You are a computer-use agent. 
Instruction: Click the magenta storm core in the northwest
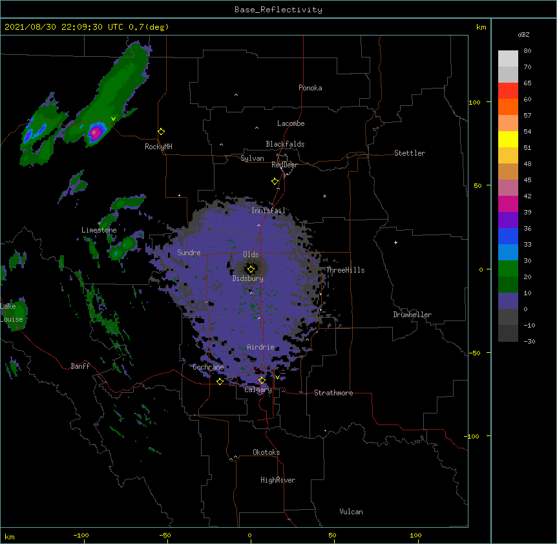[x=95, y=133]
